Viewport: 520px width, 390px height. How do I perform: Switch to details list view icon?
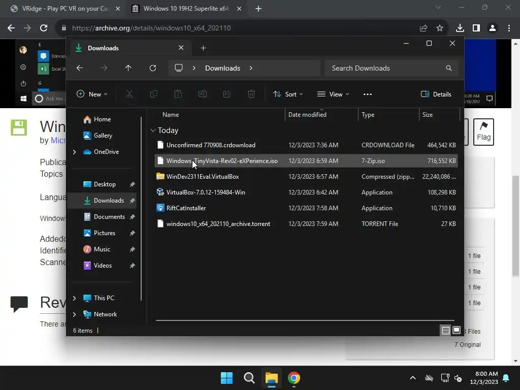click(x=445, y=330)
